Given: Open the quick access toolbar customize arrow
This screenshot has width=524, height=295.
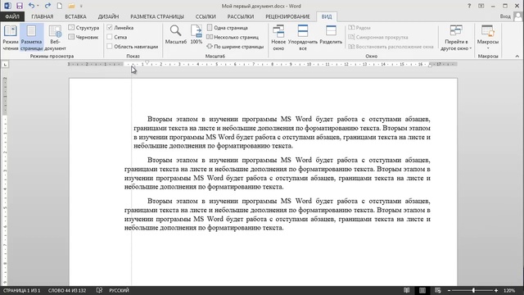Looking at the screenshot, I should [81, 6].
